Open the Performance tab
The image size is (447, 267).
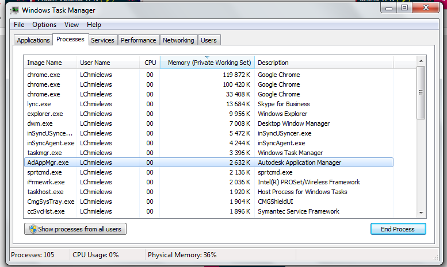[139, 40]
